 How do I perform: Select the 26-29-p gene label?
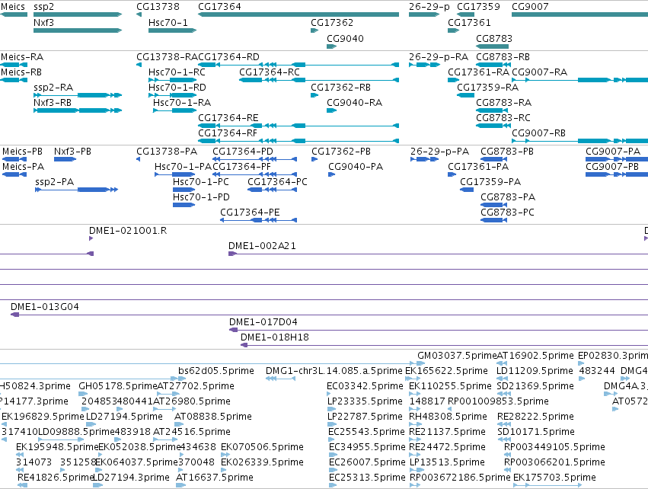pyautogui.click(x=429, y=7)
